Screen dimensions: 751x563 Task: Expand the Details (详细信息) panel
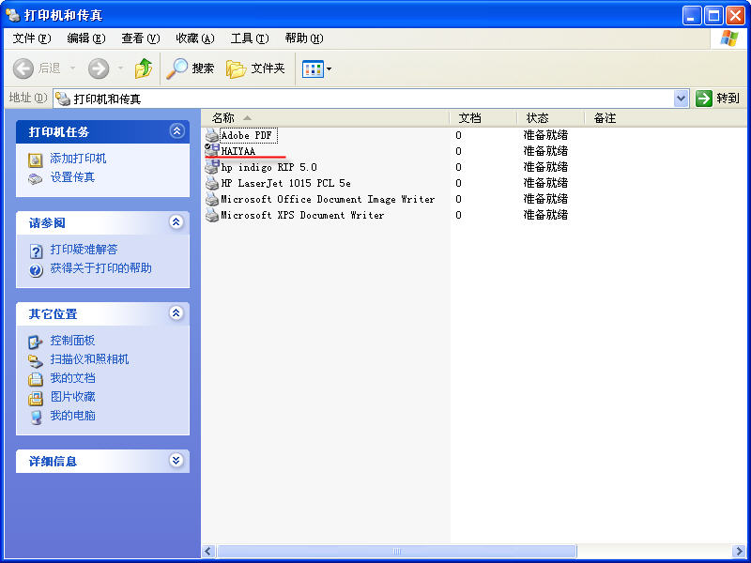click(176, 461)
